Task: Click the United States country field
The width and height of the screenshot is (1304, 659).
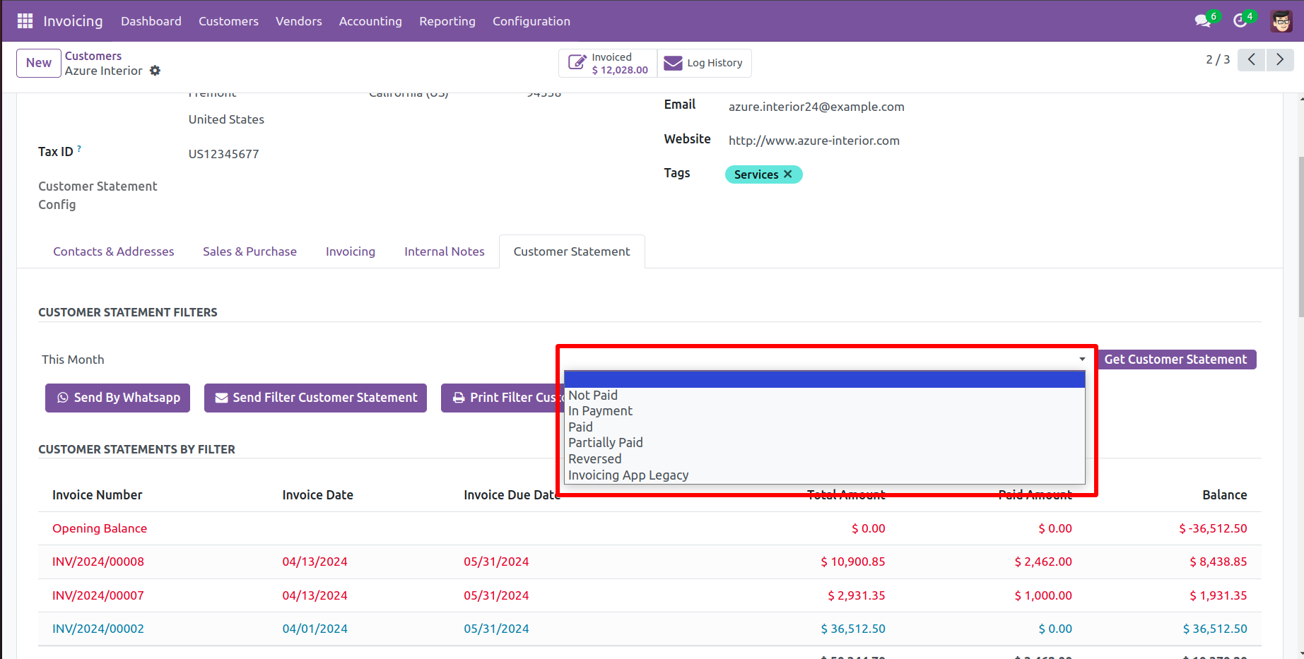Action: 226,119
